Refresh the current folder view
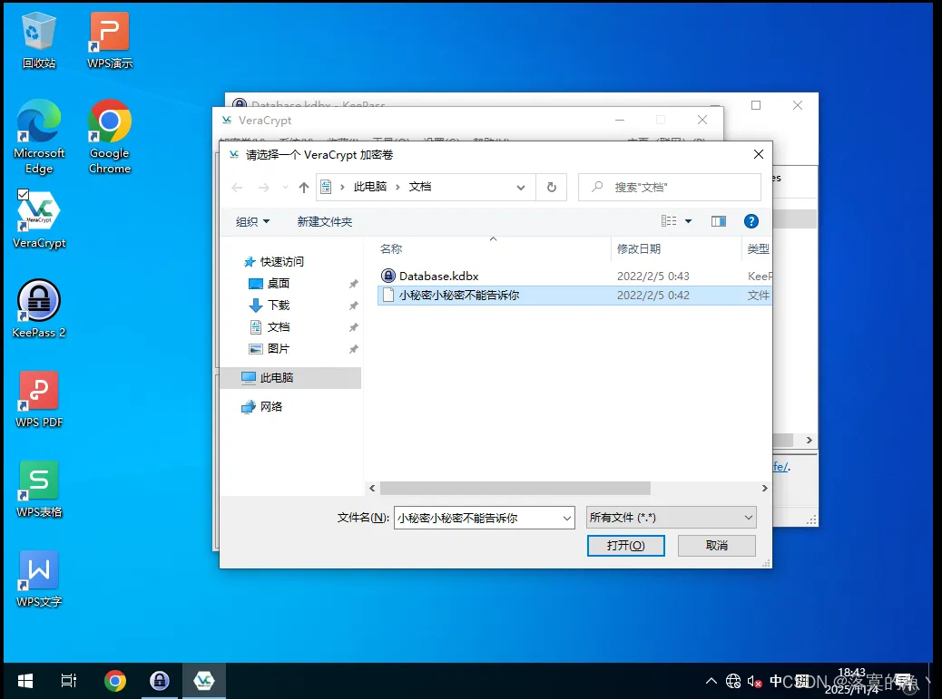The image size is (942, 699). 552,187
